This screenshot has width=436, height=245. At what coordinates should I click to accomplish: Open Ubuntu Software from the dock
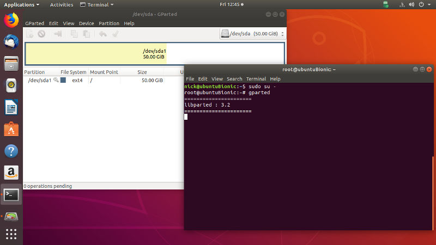[11, 129]
